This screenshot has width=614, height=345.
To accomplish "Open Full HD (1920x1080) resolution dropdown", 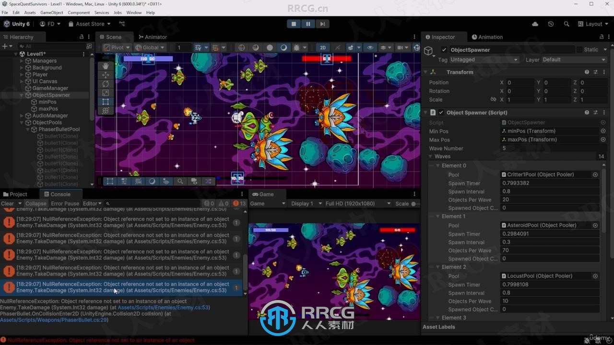I will pyautogui.click(x=358, y=204).
